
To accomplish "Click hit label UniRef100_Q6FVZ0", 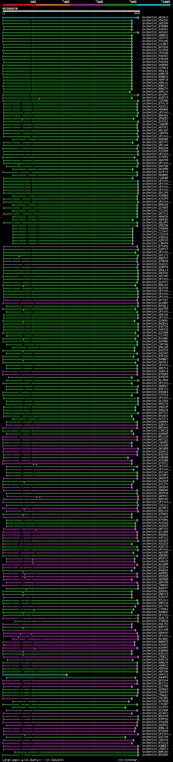I will point(155,529).
